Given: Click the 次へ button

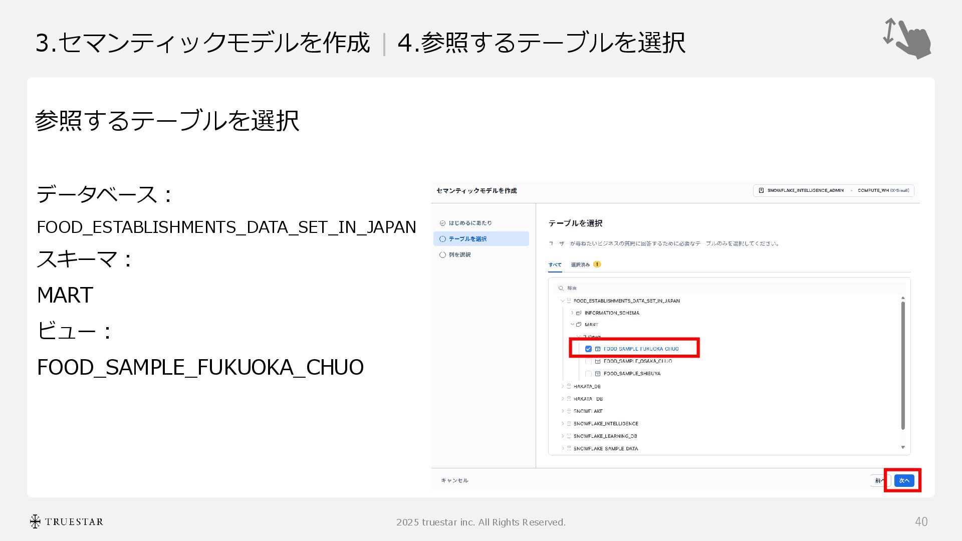Looking at the screenshot, I should 904,481.
